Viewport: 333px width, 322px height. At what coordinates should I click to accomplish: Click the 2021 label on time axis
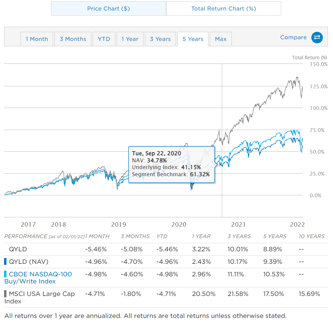(238, 224)
